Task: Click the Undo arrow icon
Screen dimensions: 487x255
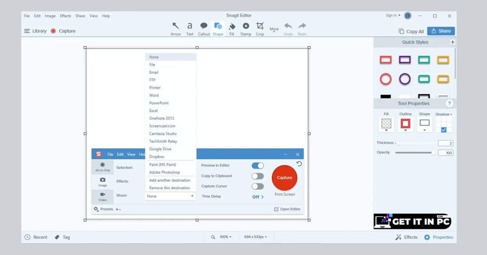Action: tap(288, 26)
